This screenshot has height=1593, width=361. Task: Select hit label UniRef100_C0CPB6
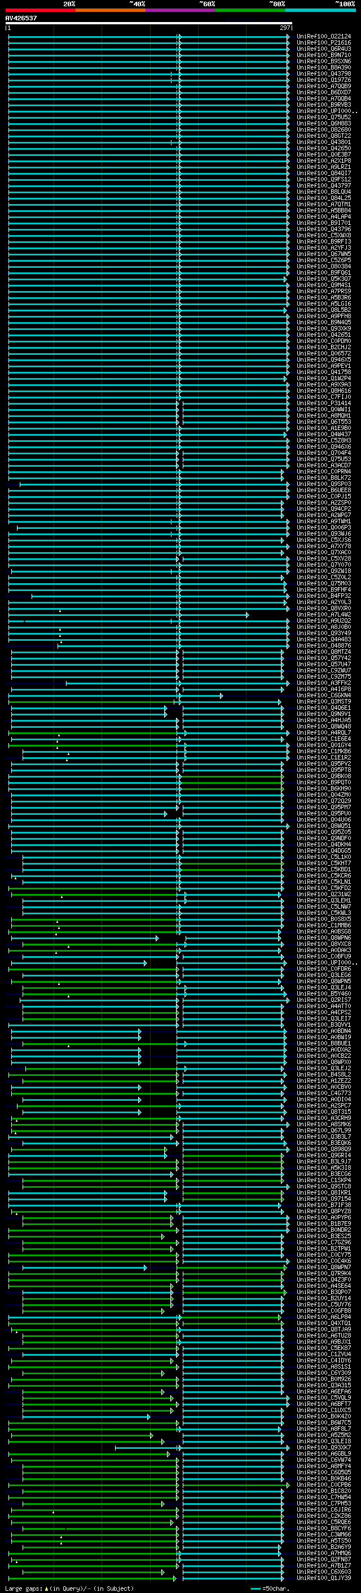[x=324, y=1486]
